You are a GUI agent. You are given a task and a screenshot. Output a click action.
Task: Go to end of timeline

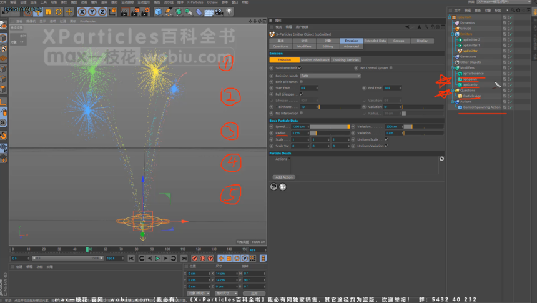(184, 258)
